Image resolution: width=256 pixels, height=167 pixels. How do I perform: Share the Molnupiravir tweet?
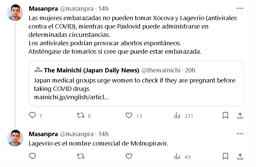tap(240, 156)
